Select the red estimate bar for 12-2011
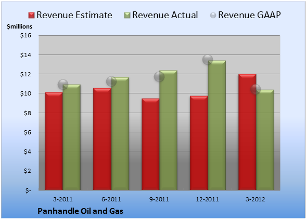Image resolution: width=306 pixels, height=219 pixels. pyautogui.click(x=199, y=143)
